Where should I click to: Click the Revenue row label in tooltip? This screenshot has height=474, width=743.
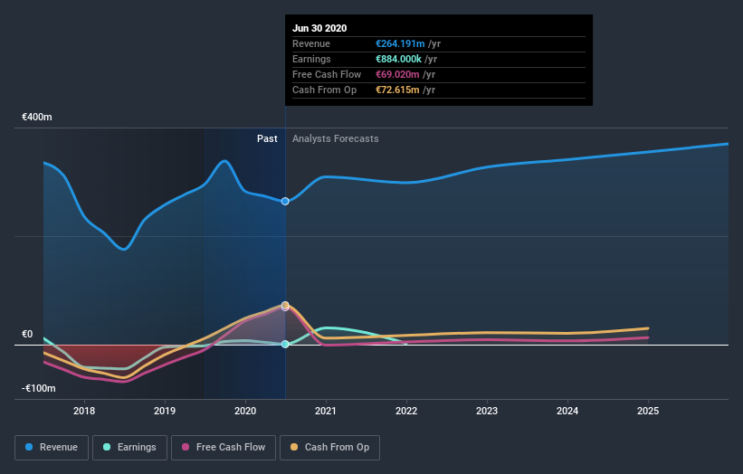(x=311, y=43)
